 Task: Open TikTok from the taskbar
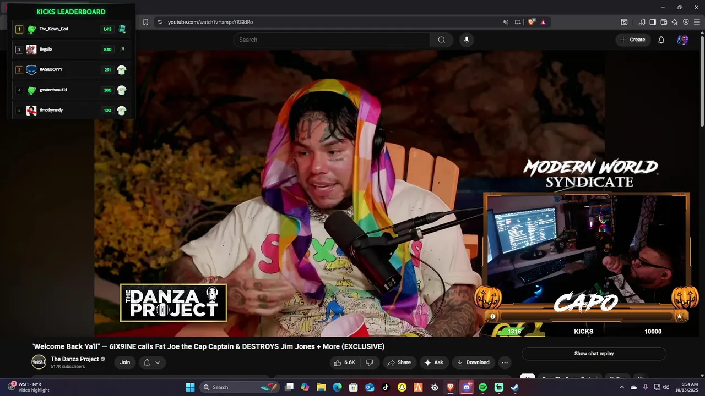pyautogui.click(x=386, y=387)
